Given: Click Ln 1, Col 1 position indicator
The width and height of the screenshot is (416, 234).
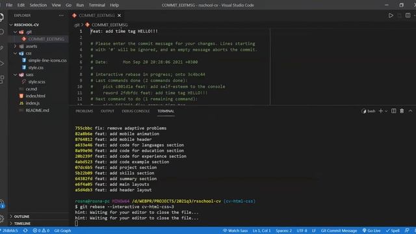Looking at the screenshot, I should pos(261,231).
